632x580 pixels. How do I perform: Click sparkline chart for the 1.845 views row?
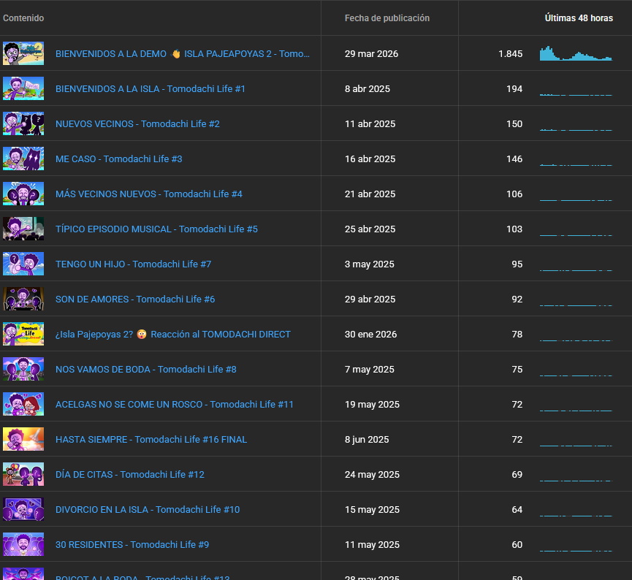click(x=576, y=53)
